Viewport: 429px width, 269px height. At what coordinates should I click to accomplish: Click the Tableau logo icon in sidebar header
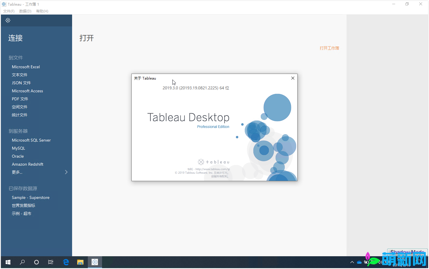coord(8,20)
